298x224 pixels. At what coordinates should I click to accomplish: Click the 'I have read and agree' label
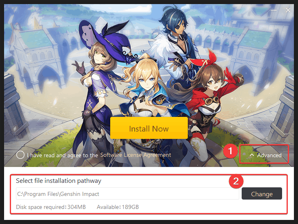point(62,155)
